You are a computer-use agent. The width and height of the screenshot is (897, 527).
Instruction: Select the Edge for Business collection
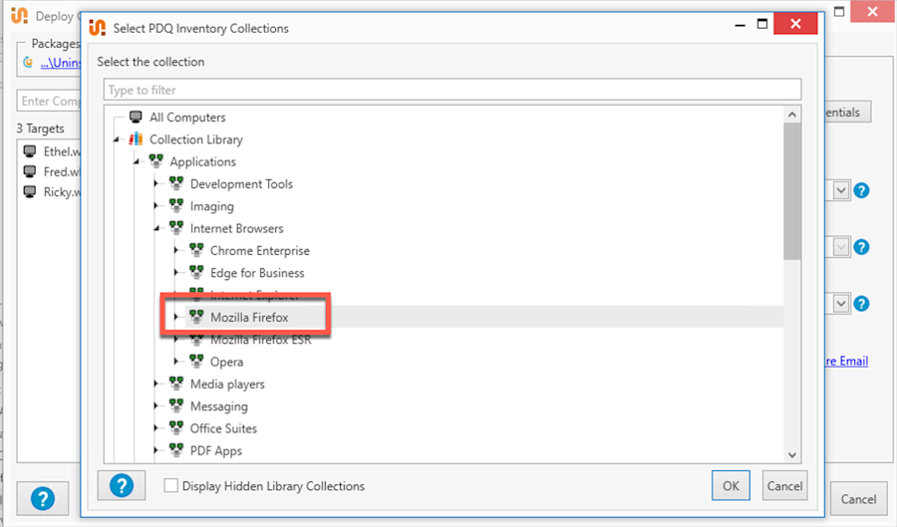tap(257, 273)
